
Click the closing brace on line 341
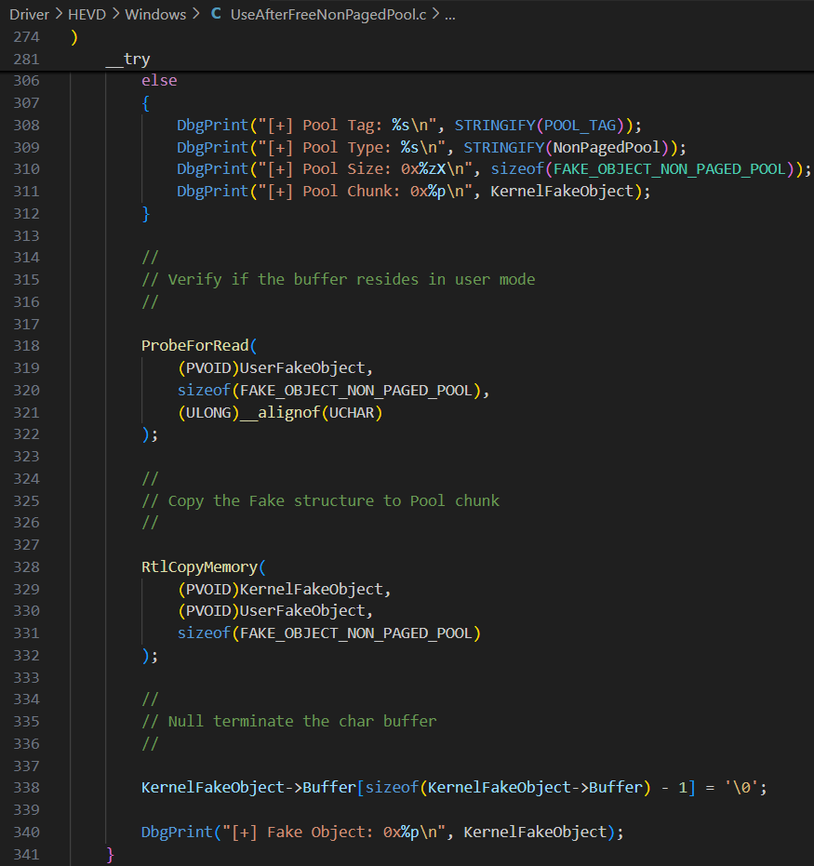click(x=110, y=855)
